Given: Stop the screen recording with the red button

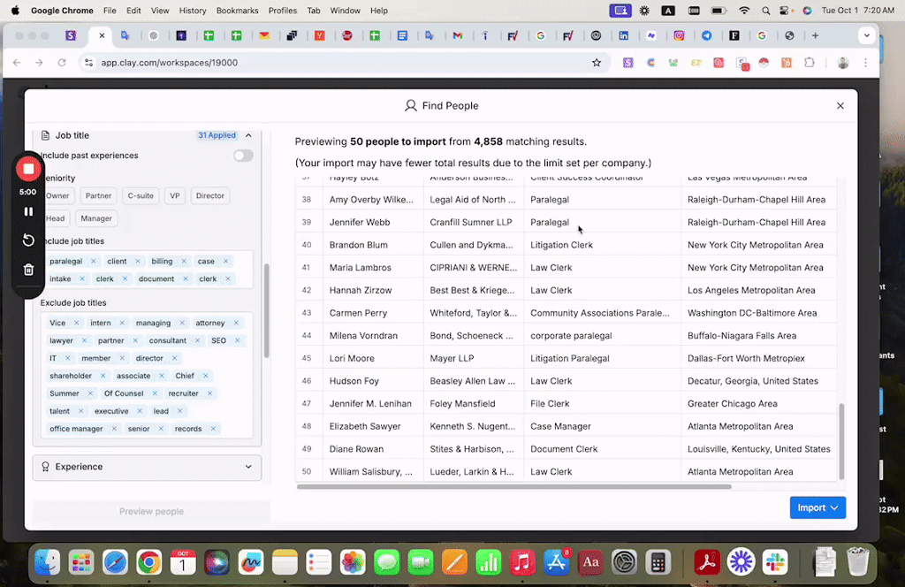Looking at the screenshot, I should click(28, 169).
